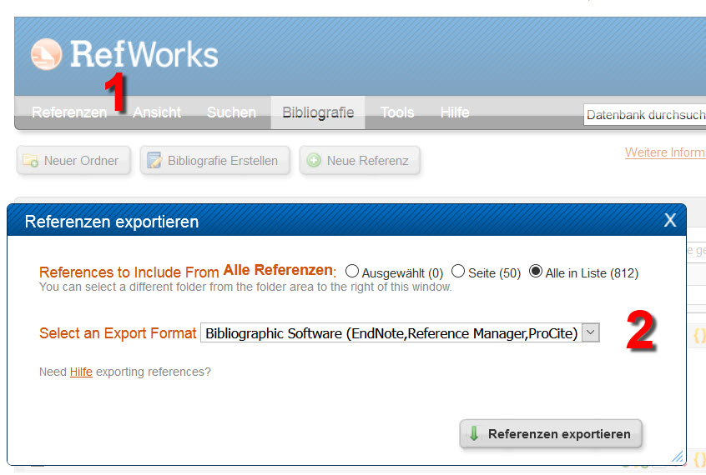Grab the dialog resize handle corner
This screenshot has height=475, width=706.
click(678, 457)
